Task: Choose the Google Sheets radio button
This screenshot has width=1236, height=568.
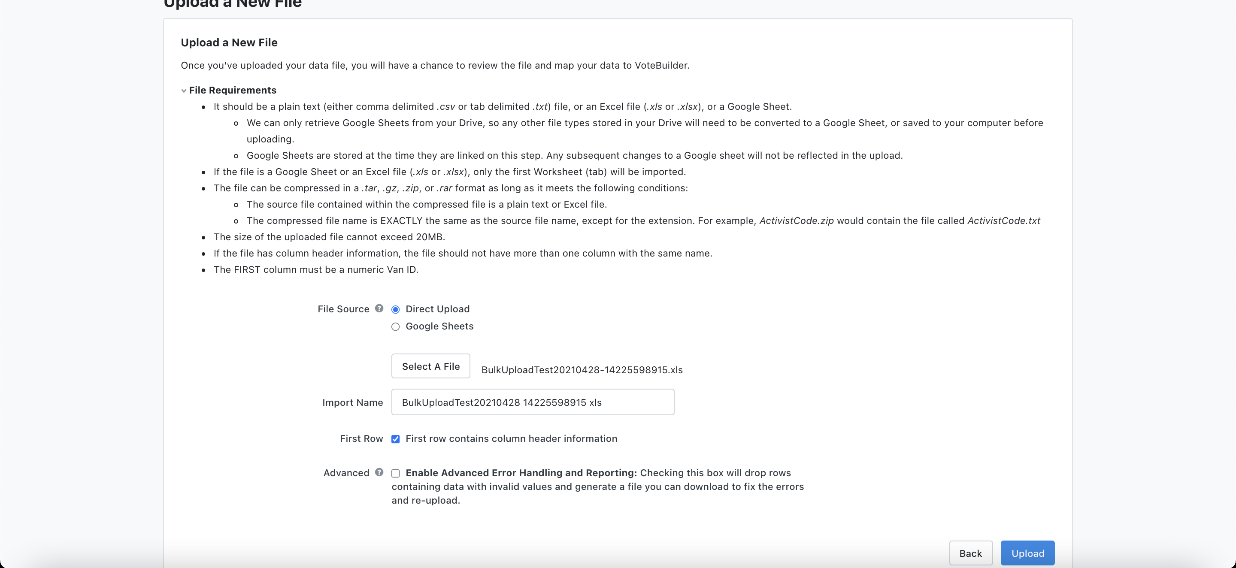Action: (395, 327)
